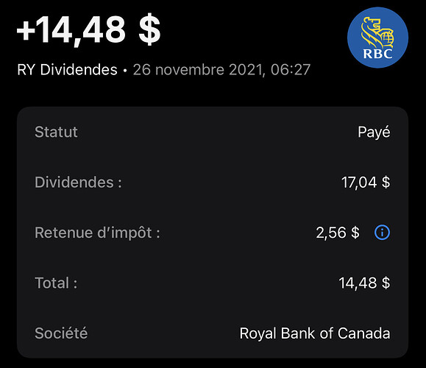Click the dollar sign in header amount

click(x=149, y=29)
